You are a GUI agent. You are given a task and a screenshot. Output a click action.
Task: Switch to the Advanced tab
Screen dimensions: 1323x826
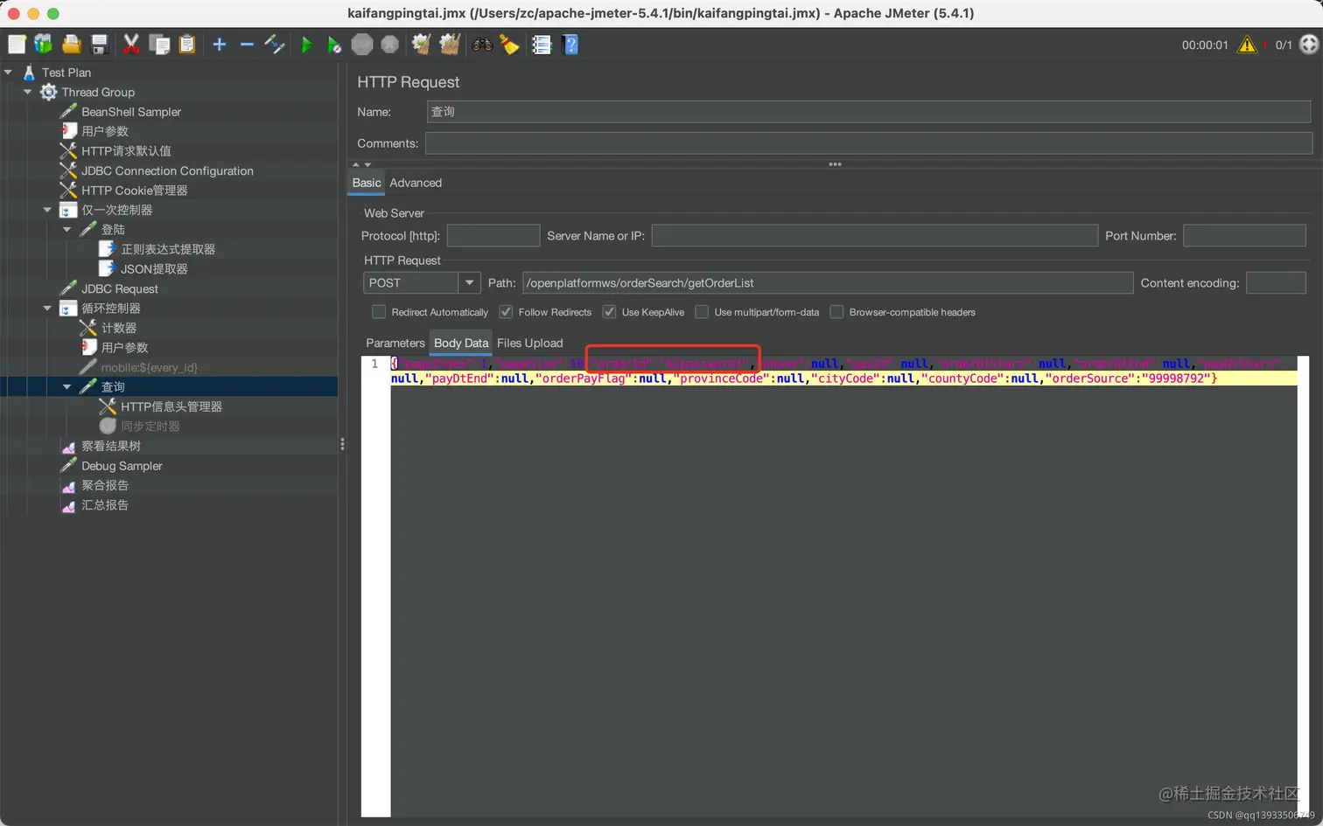(x=416, y=183)
